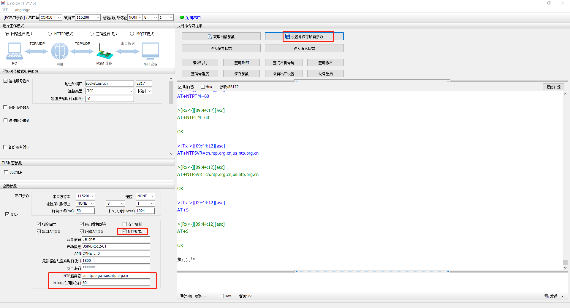This screenshot has height=308, width=570.
Task: Click the M2M device module icon
Action: tap(104, 52)
